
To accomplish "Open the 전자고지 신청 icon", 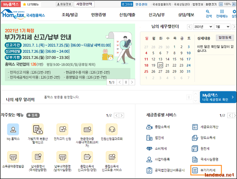I will click(x=62, y=130).
